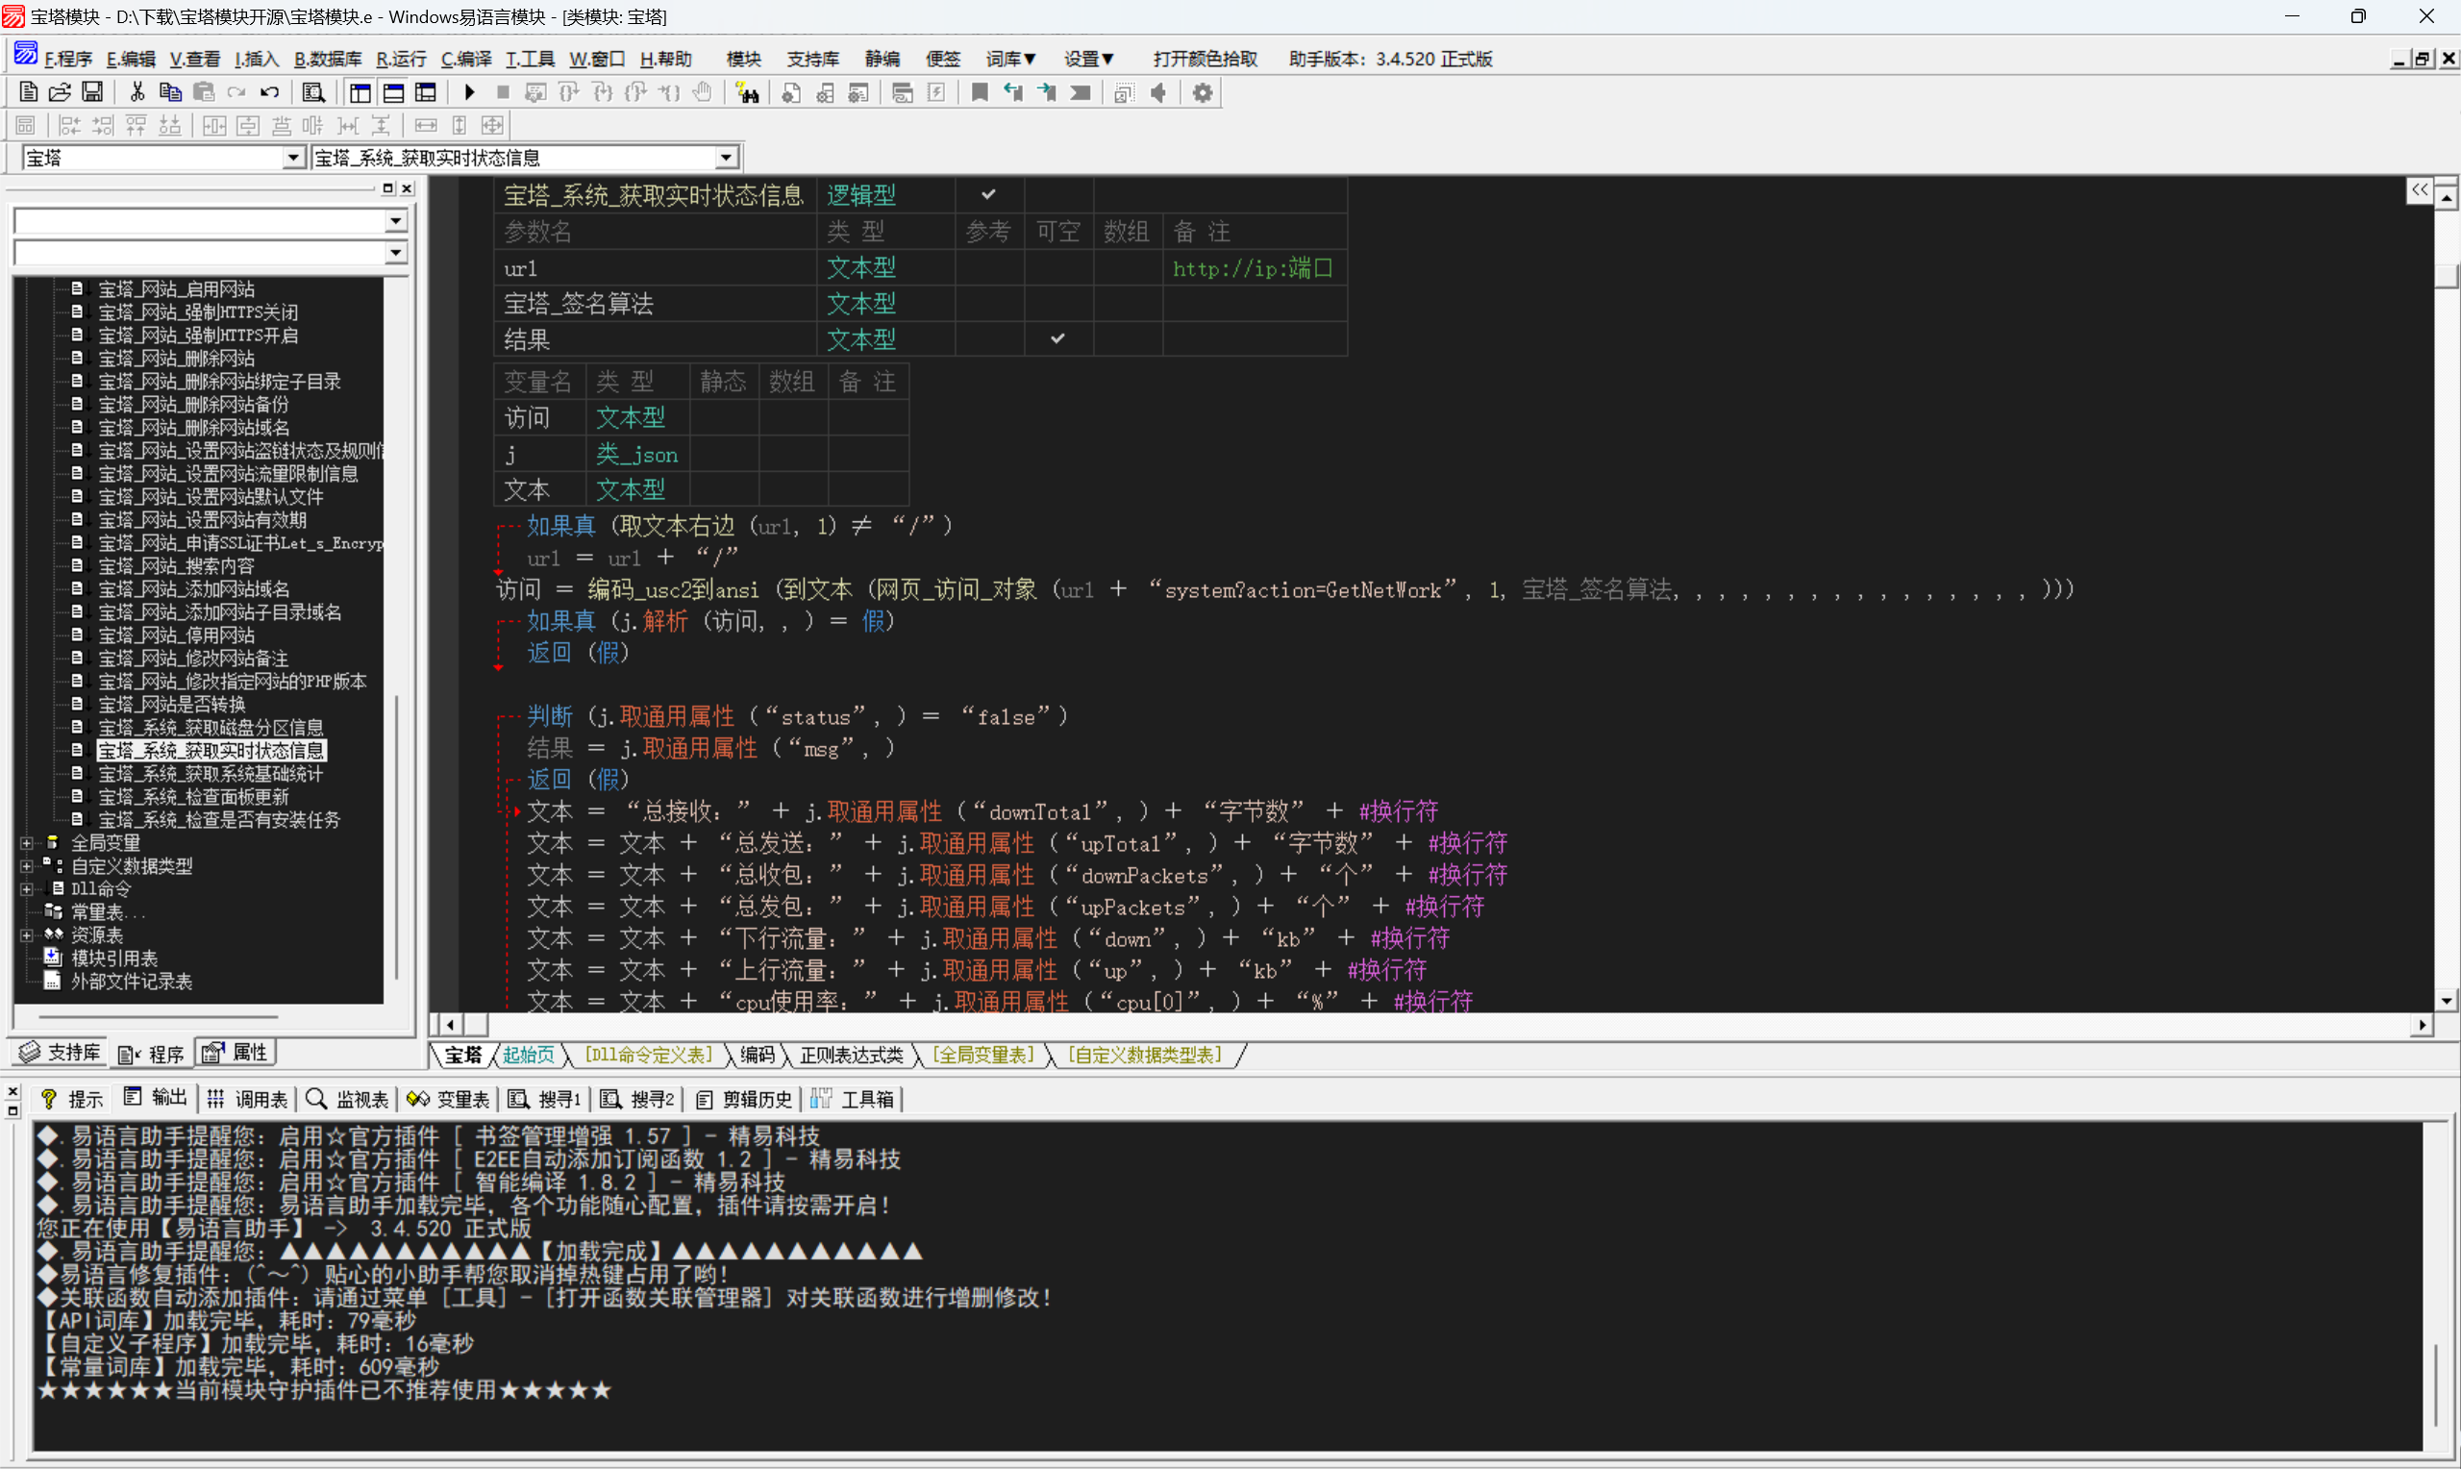Open the 宝塔 class dropdown
Screen dimensions: 2461x1469
click(293, 159)
